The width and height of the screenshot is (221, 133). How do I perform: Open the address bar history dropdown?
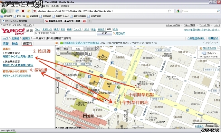[x=173, y=11]
